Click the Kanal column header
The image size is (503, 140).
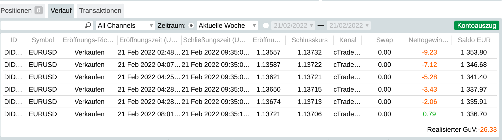pos(348,40)
